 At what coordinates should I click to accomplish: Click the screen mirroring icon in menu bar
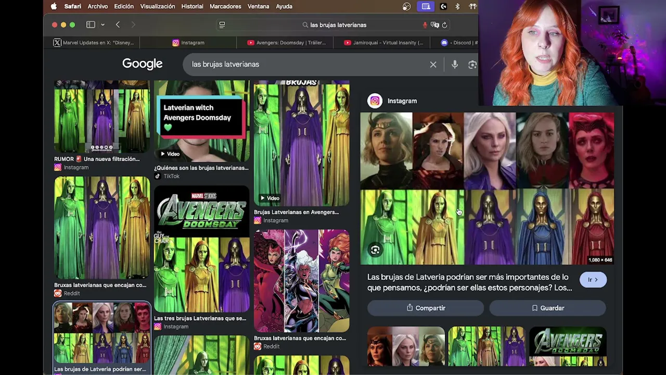click(x=426, y=6)
